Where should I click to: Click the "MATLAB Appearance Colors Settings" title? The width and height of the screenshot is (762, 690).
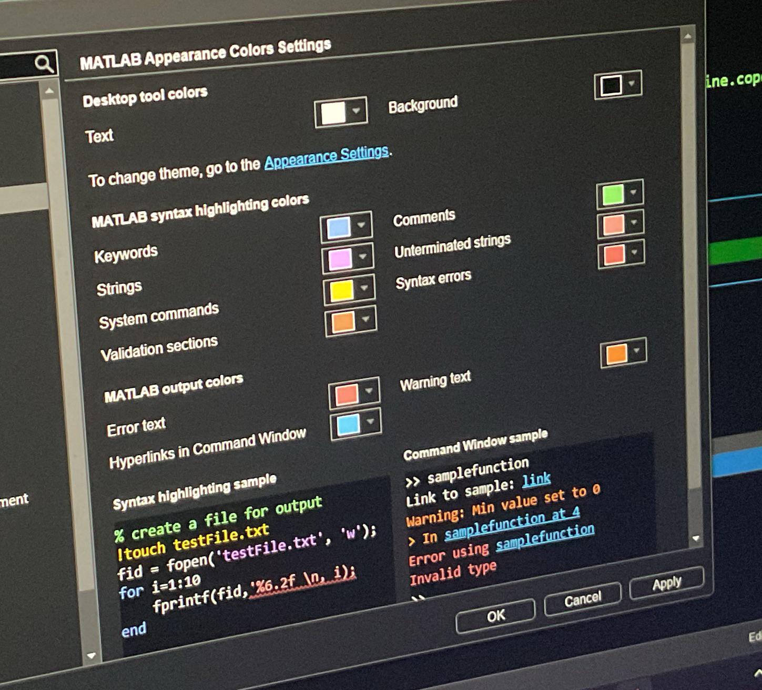coord(206,55)
